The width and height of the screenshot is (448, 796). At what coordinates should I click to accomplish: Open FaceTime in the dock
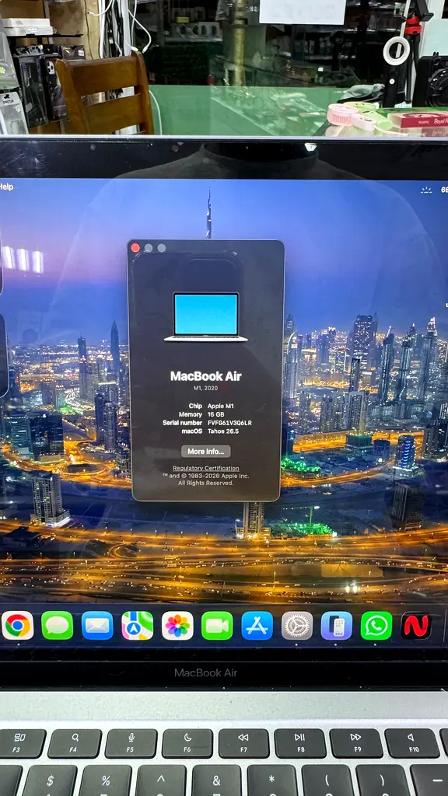pyautogui.click(x=218, y=626)
